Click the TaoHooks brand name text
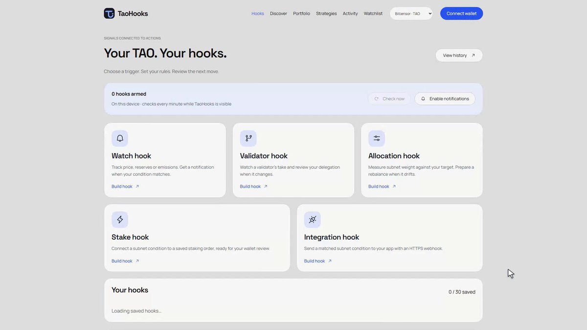587x330 pixels. pos(133,14)
